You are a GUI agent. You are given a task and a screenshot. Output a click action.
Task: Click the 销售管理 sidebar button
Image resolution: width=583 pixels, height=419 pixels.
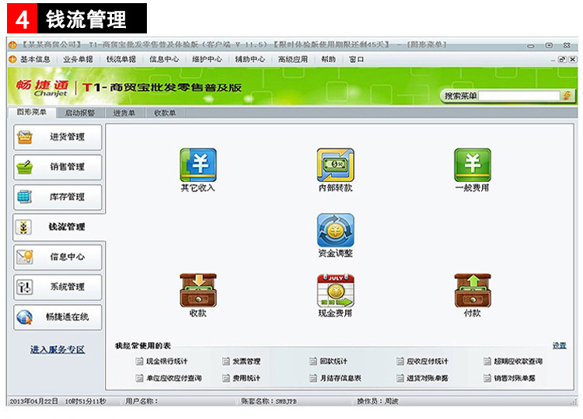pos(58,167)
